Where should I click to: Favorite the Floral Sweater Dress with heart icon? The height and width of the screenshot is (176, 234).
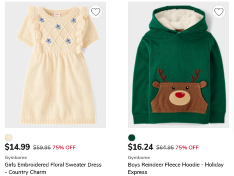click(x=96, y=12)
